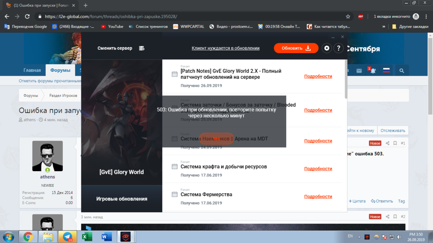The image size is (433, 243).
Task: Open Telegram from the taskbar
Action: [x=67, y=237]
